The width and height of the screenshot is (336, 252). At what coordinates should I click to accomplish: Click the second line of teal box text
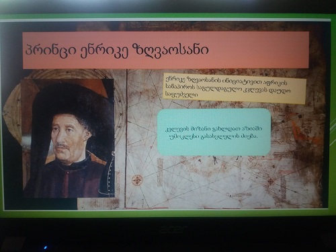pyautogui.click(x=214, y=136)
